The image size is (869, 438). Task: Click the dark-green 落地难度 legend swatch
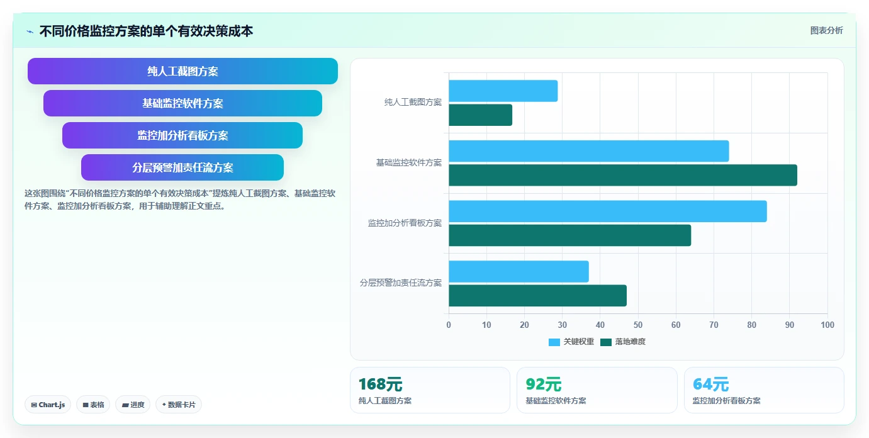click(606, 342)
